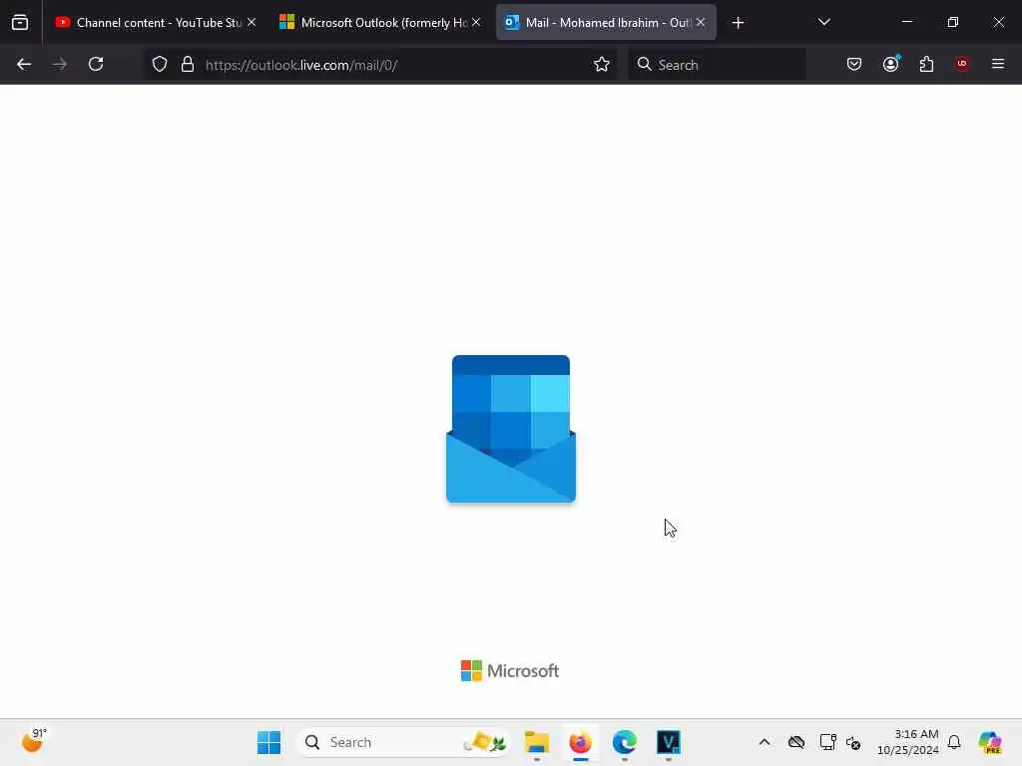Open the network display tray icon

click(x=827, y=742)
